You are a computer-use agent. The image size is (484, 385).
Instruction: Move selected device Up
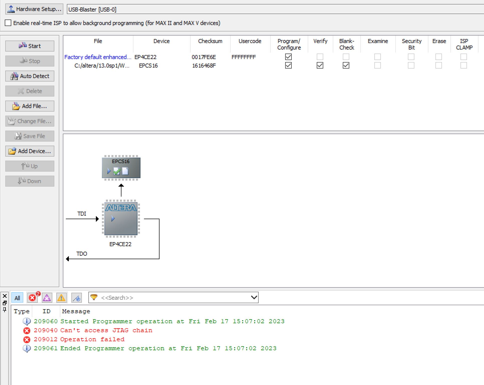coord(30,166)
